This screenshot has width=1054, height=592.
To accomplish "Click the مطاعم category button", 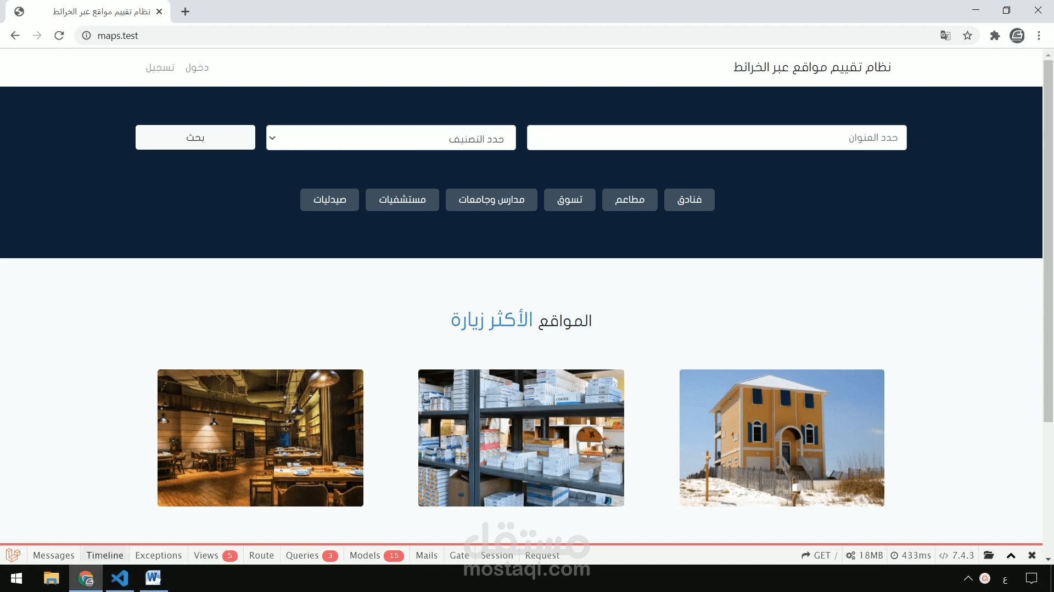I will (x=630, y=200).
